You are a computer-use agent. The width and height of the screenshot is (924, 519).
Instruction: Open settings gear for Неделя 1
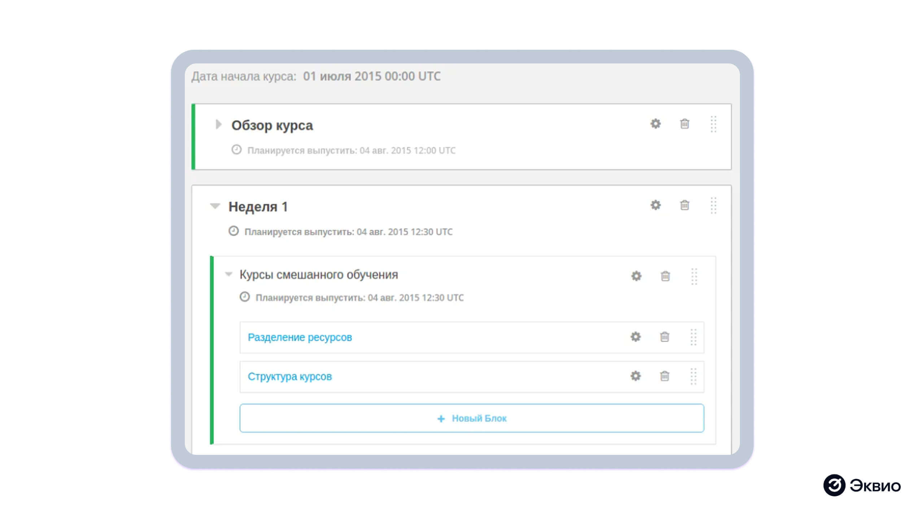(656, 205)
